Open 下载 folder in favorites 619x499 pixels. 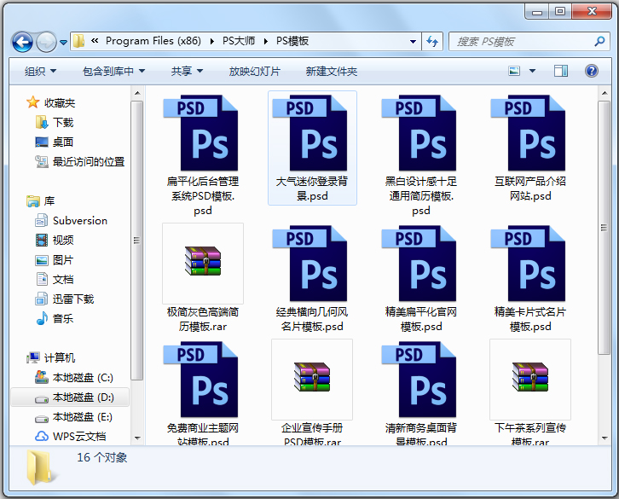[x=54, y=123]
